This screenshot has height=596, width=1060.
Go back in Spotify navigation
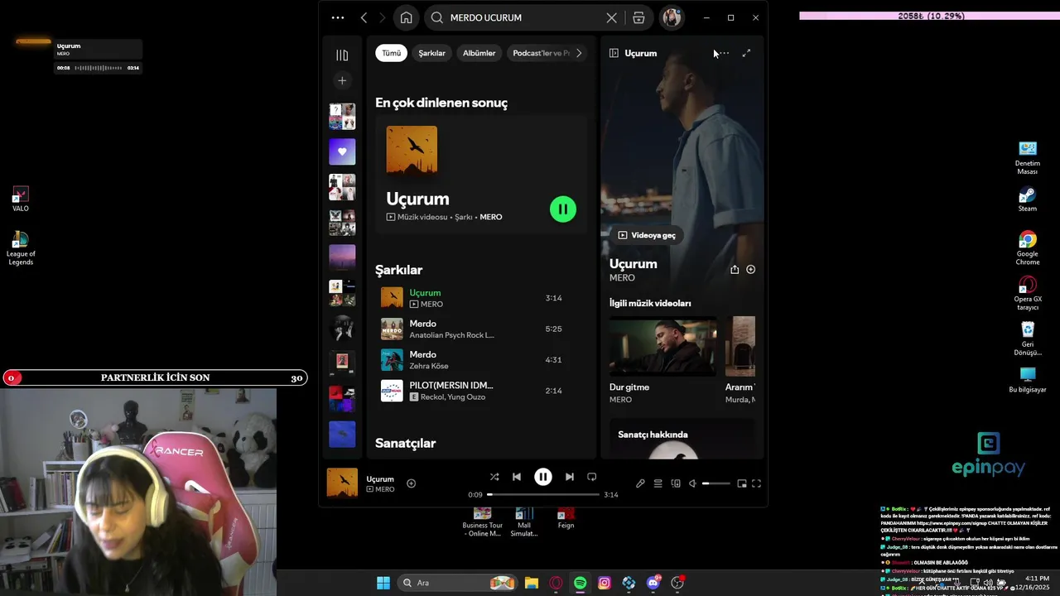(364, 17)
